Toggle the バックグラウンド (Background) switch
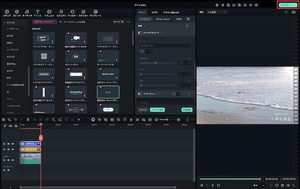 pos(140,33)
